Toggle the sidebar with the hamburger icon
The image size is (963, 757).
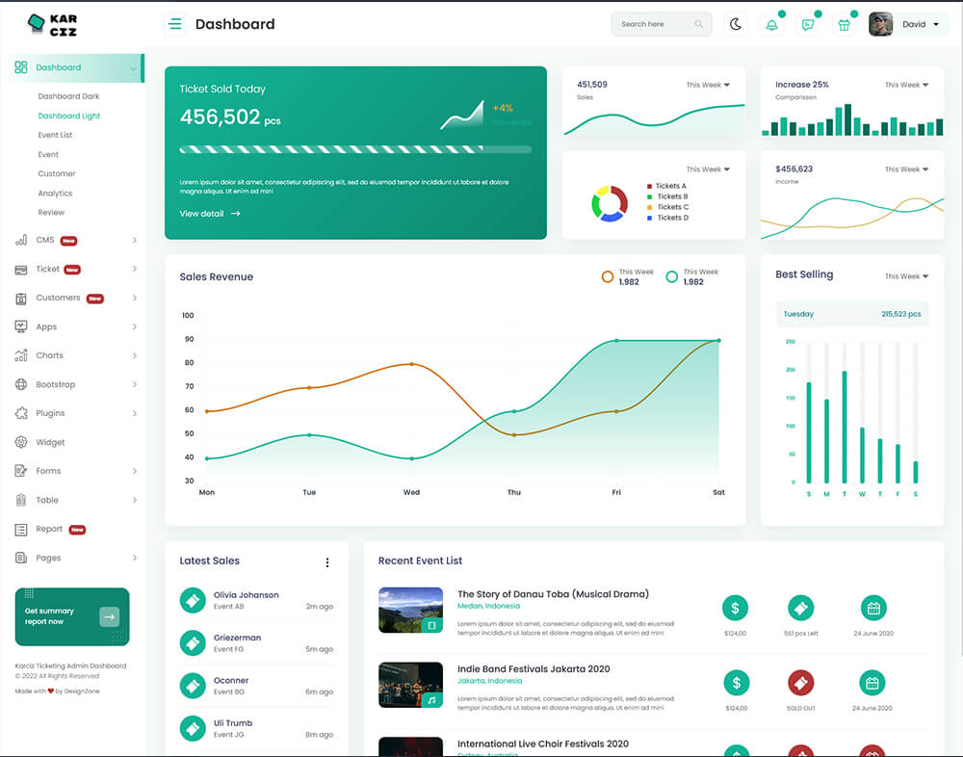(175, 24)
